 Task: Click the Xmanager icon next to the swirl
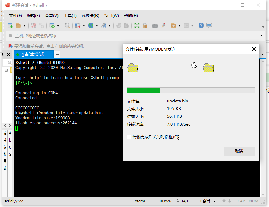pyautogui.click(x=126, y=25)
